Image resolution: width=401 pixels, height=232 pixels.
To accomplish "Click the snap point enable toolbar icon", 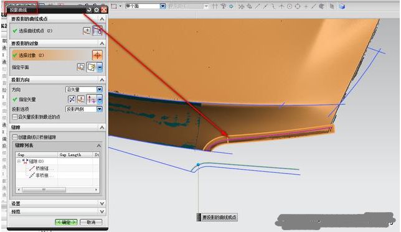I will click(241, 6).
